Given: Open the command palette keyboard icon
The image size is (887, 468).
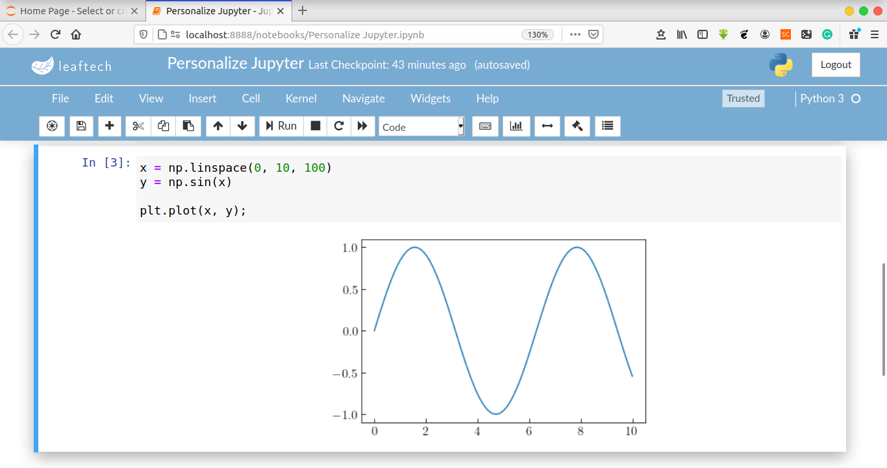Looking at the screenshot, I should click(x=485, y=126).
